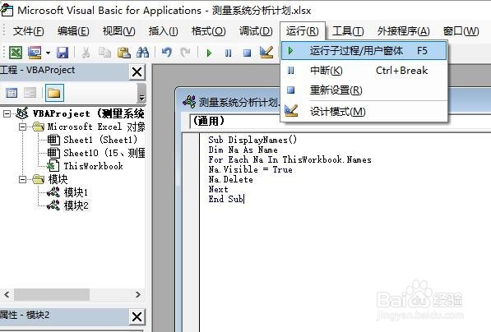Click the Dim Na As Name line

tap(243, 150)
